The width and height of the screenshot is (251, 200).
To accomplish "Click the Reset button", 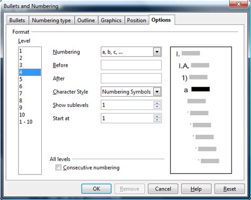I will (x=229, y=189).
